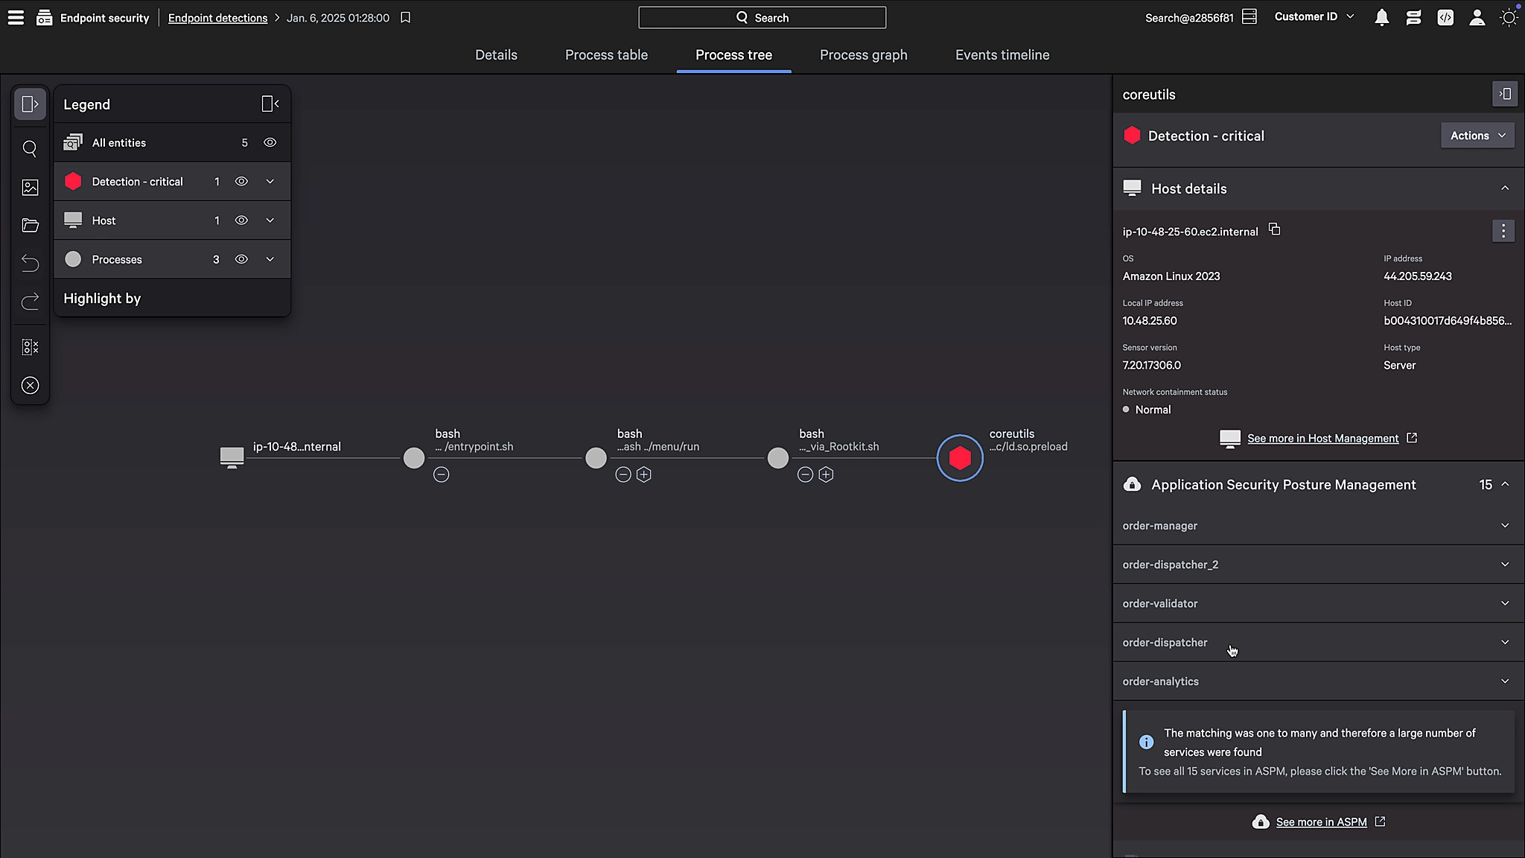Click See more in Host Management
This screenshot has height=858, width=1525.
(x=1322, y=439)
